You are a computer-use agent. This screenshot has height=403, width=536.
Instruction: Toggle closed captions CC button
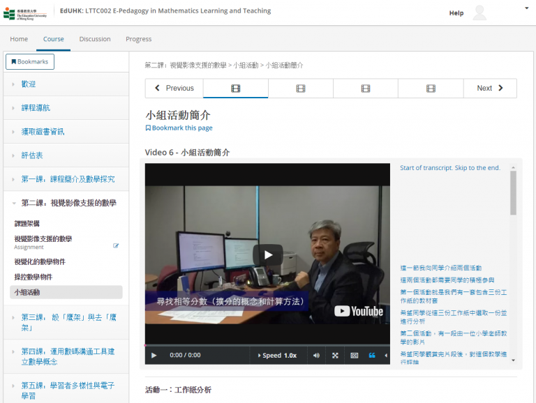pos(354,355)
